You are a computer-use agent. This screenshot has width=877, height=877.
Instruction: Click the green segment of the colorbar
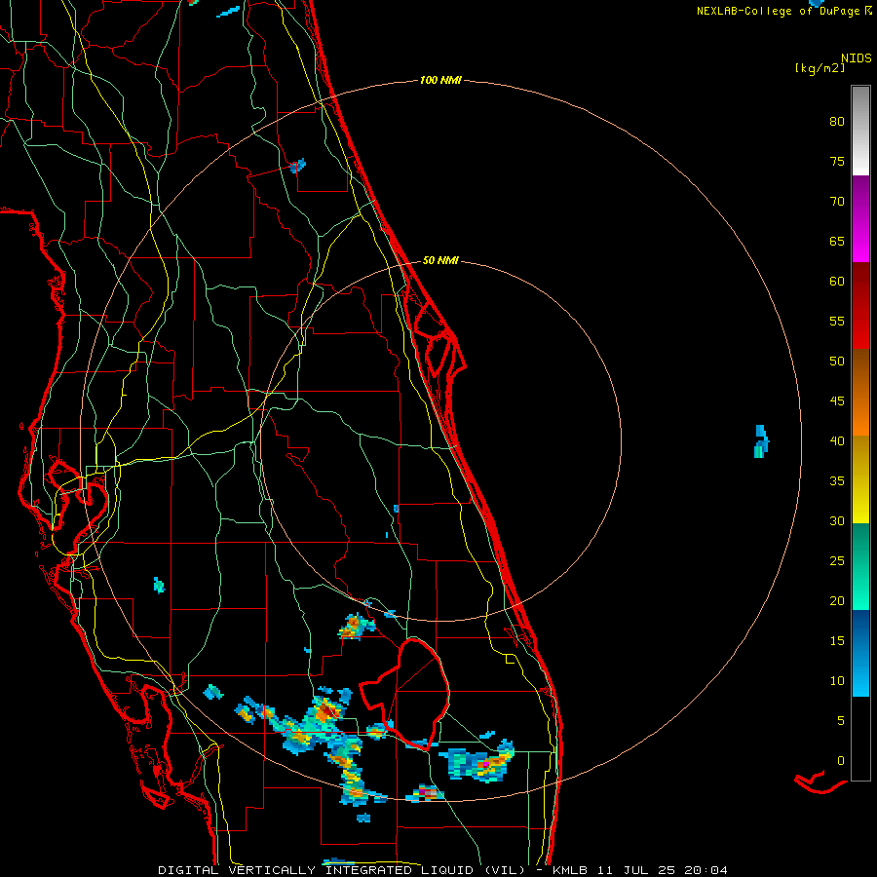(x=860, y=566)
